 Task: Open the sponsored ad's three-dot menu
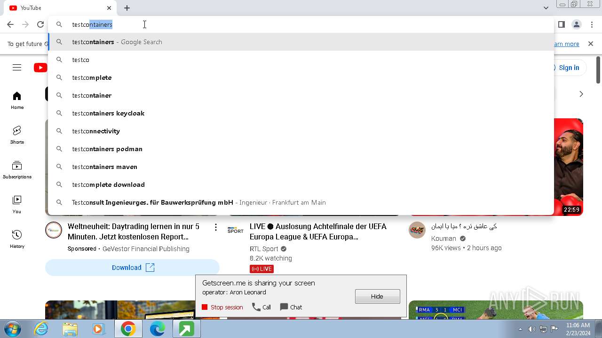click(216, 227)
